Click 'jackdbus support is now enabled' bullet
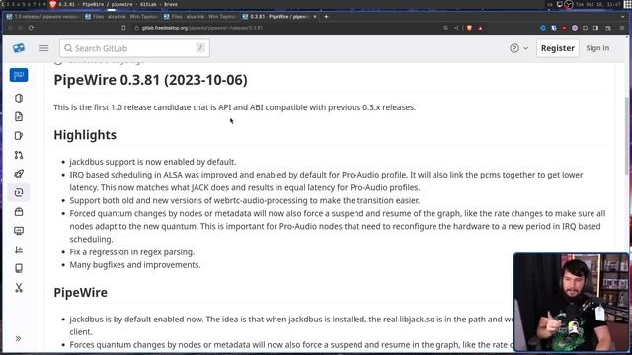This screenshot has height=355, width=632. point(153,162)
